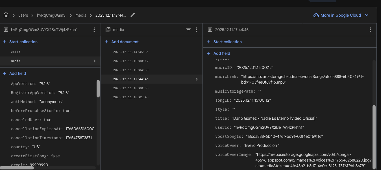Click the Google Cloud cloud icon

coord(316,15)
